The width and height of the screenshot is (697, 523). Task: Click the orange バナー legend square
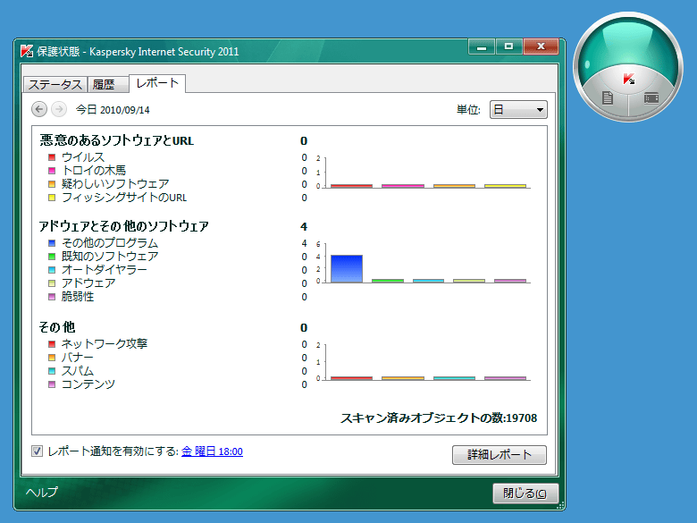coord(52,357)
